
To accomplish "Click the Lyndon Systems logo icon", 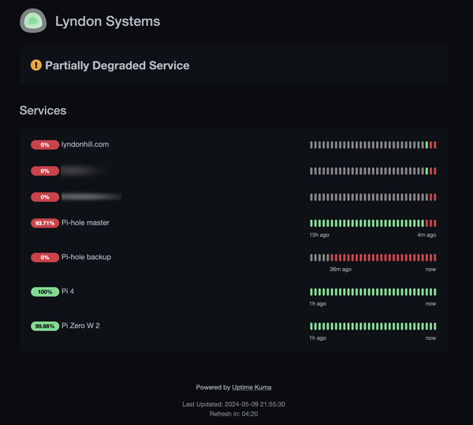I will 33,21.
